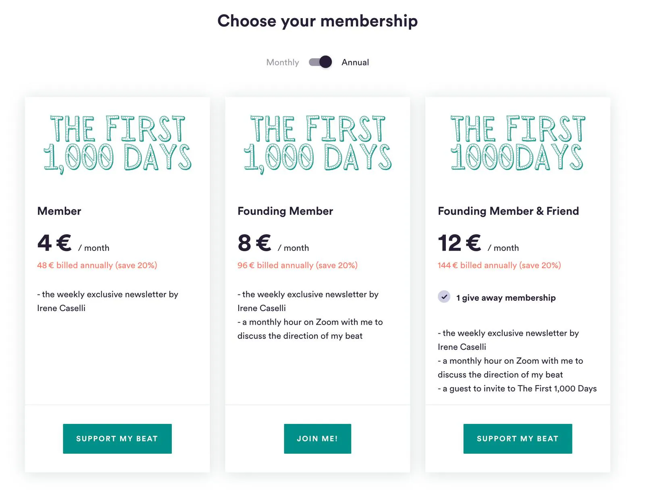The image size is (645, 498).
Task: Toggle the Monthly/Annual billing switch
Action: [320, 62]
